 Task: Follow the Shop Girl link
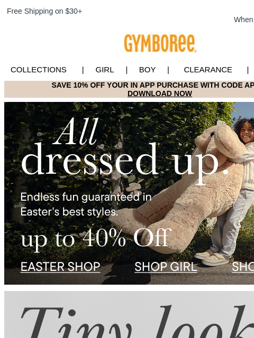pos(166,267)
